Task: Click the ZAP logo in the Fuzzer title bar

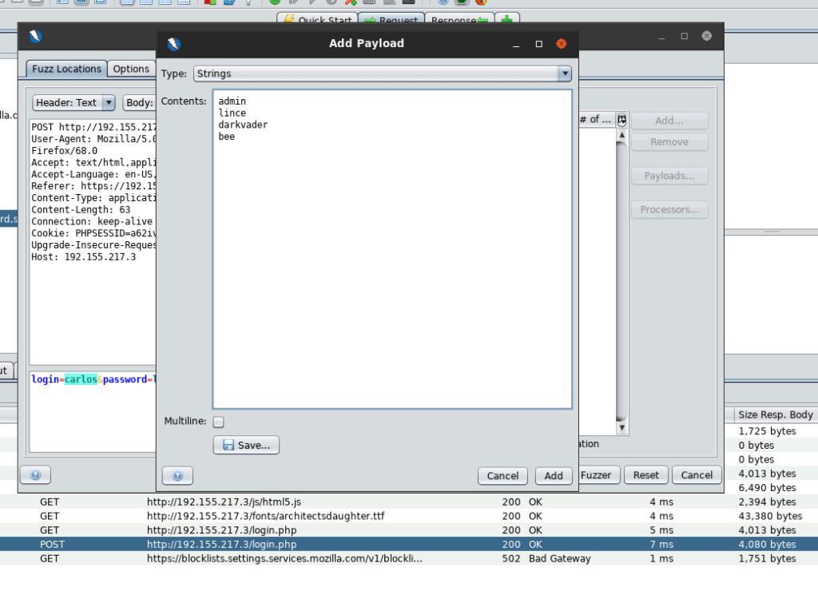Action: point(35,36)
